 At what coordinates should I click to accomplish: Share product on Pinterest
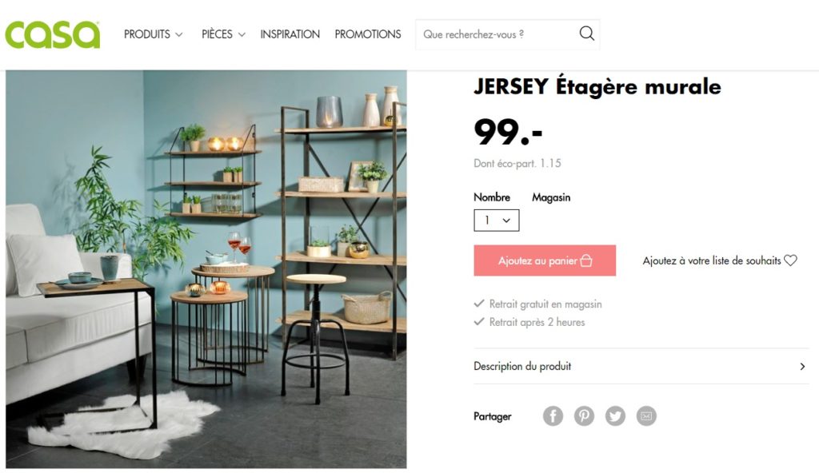pos(584,416)
